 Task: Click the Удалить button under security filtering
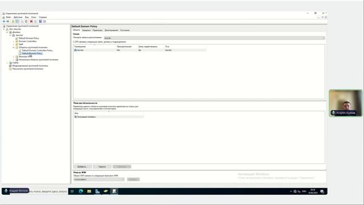tap(102, 167)
